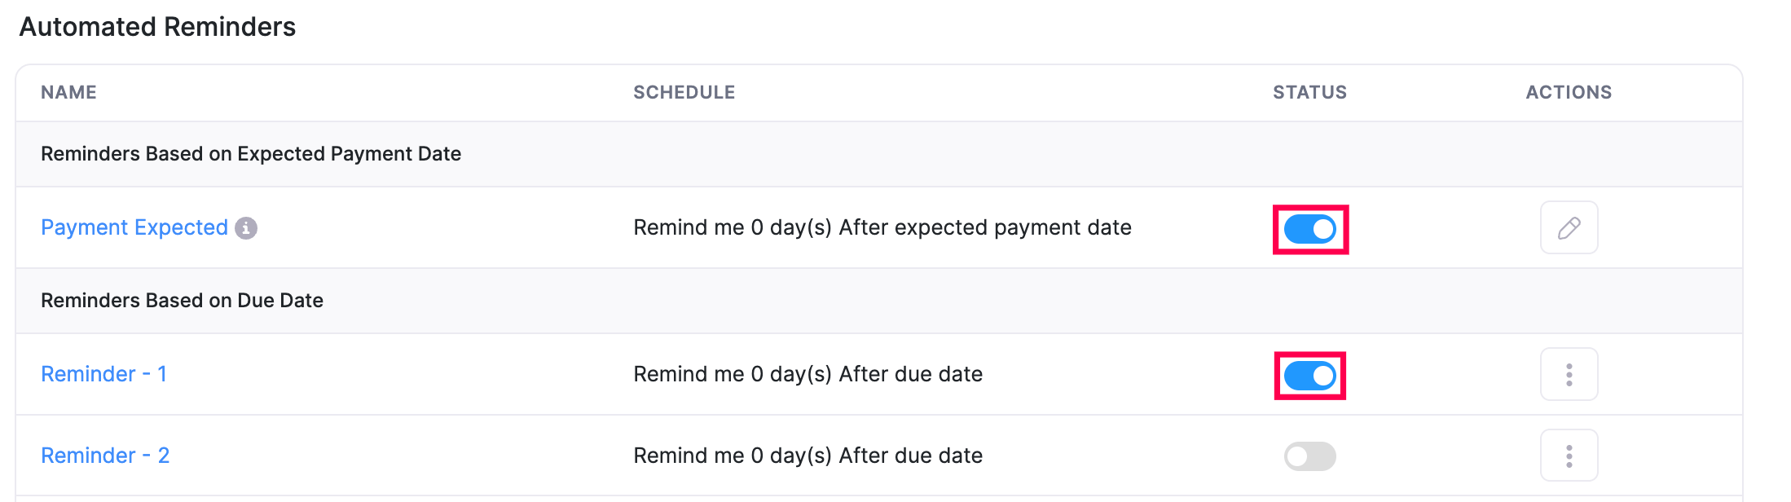Open the Reminder - 2 link
The width and height of the screenshot is (1791, 502).
pyautogui.click(x=105, y=455)
